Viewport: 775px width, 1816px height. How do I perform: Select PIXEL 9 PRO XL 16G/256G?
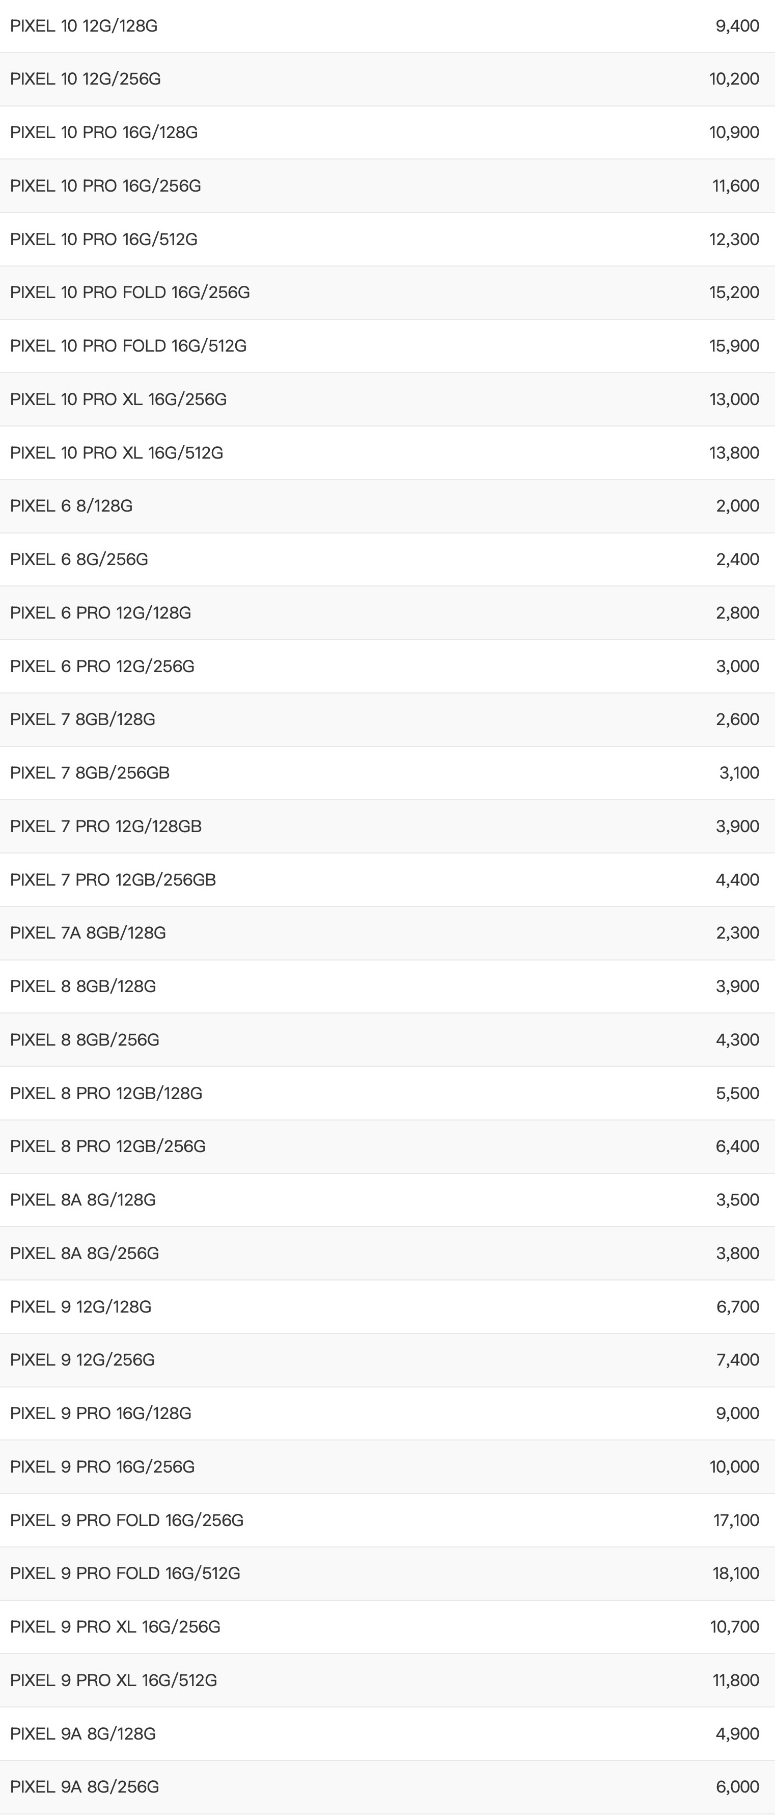tap(115, 1627)
